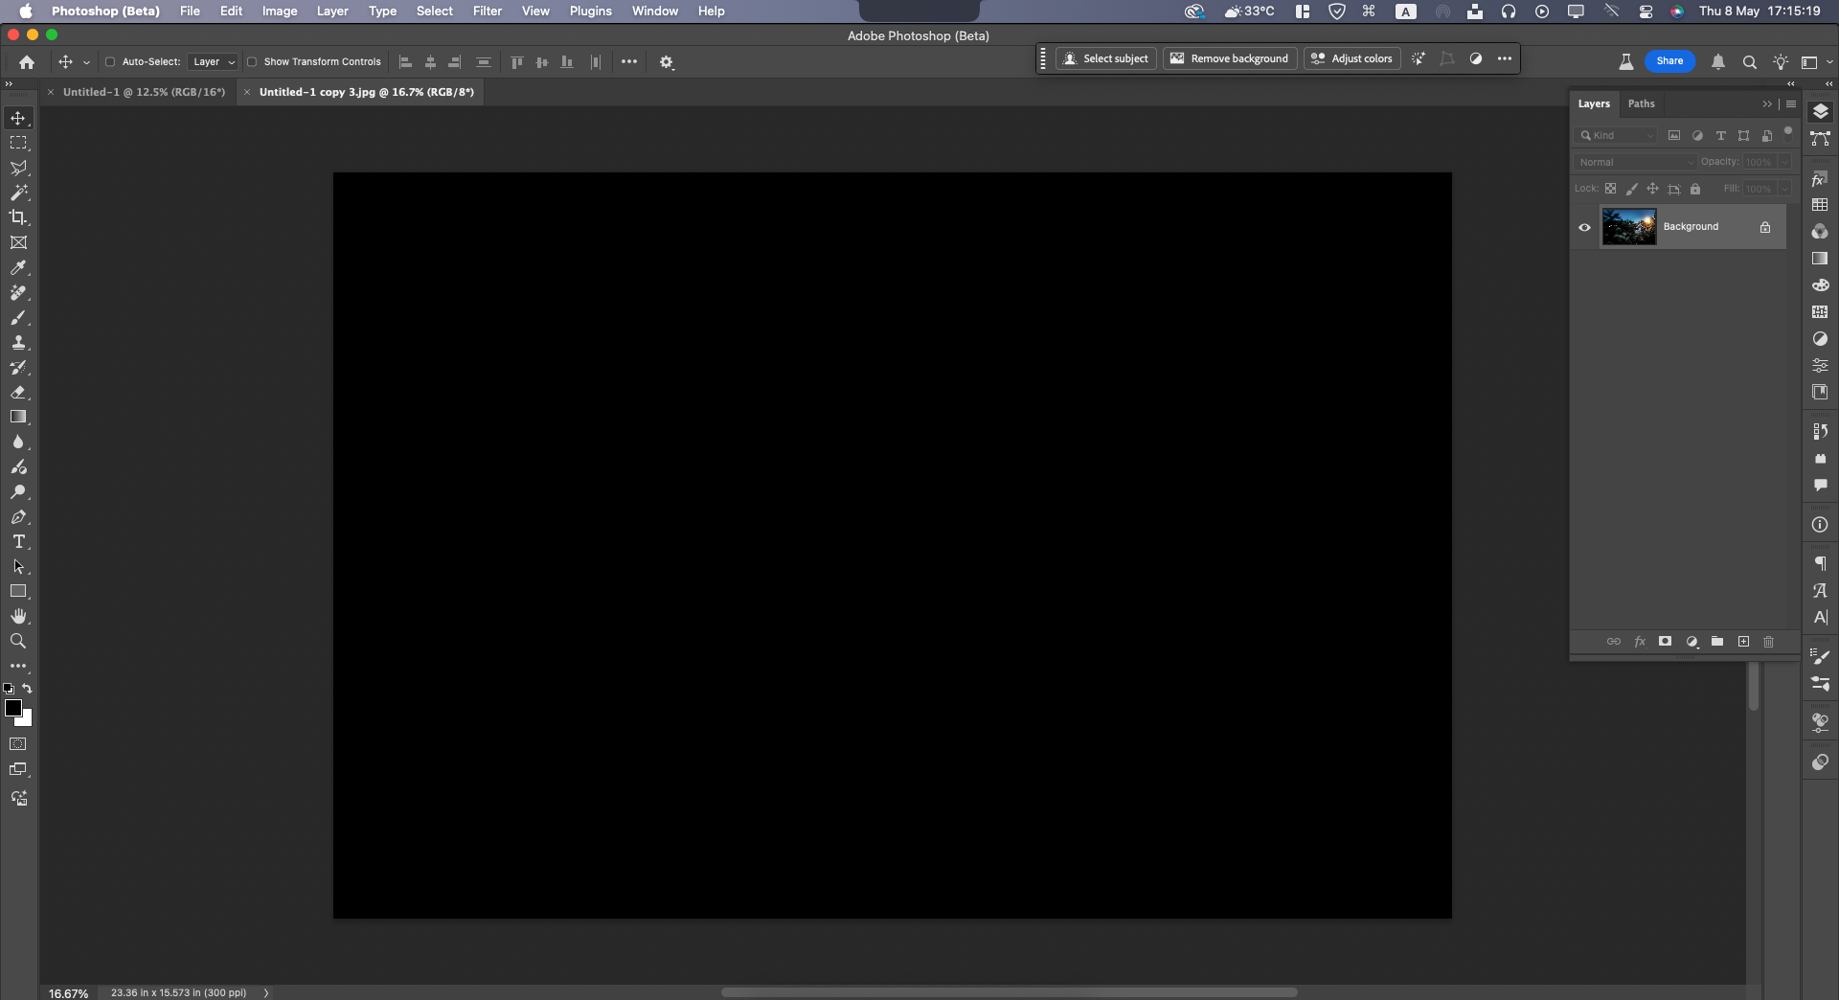This screenshot has width=1839, height=1000.
Task: Select the History Brush tool
Action: point(18,368)
